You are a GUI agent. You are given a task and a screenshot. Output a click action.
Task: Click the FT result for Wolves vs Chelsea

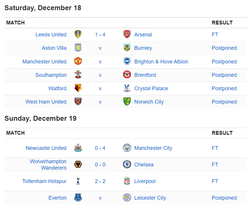(215, 165)
